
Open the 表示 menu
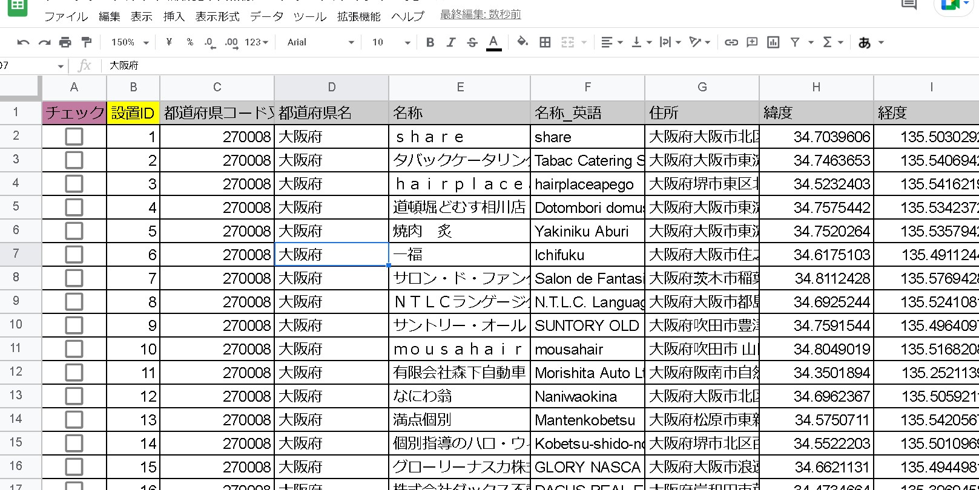pos(142,16)
